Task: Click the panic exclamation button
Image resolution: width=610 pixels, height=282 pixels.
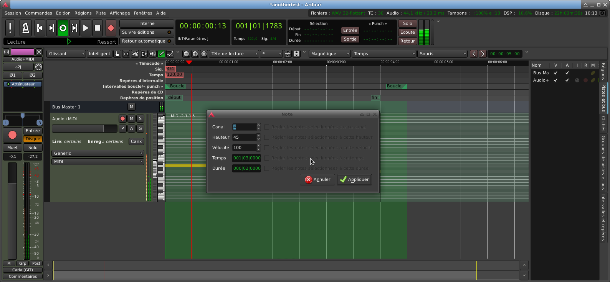Action: (10, 28)
